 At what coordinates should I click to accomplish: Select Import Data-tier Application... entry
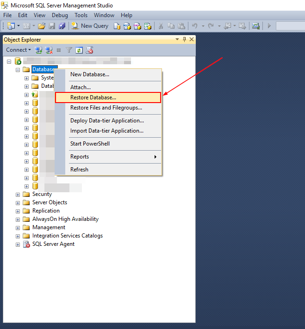108,131
